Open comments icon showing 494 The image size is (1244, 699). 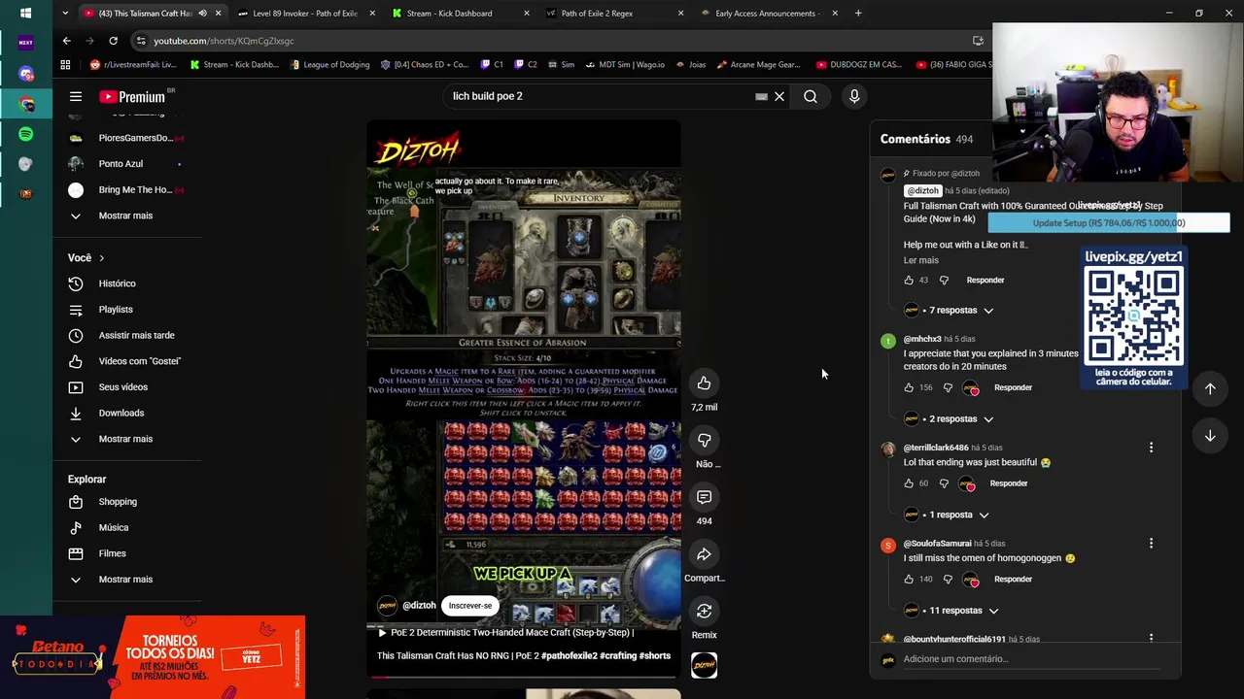tap(705, 497)
